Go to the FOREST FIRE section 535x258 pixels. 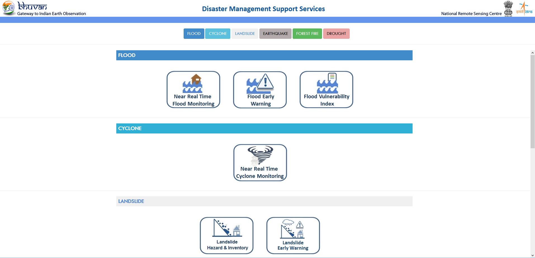pyautogui.click(x=307, y=34)
